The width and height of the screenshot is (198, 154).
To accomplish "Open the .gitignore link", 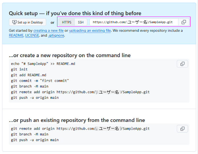I will 55,35.
